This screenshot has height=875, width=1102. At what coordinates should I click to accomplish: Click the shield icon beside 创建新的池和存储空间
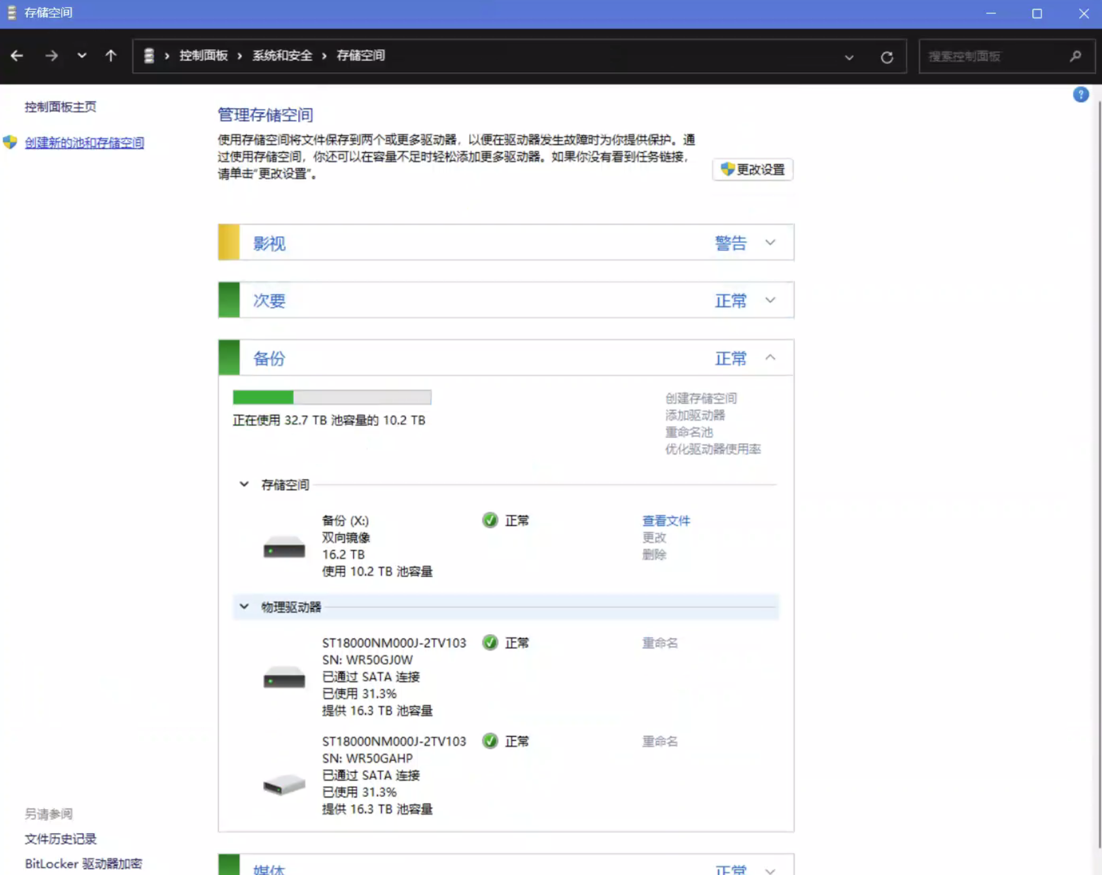(x=10, y=142)
